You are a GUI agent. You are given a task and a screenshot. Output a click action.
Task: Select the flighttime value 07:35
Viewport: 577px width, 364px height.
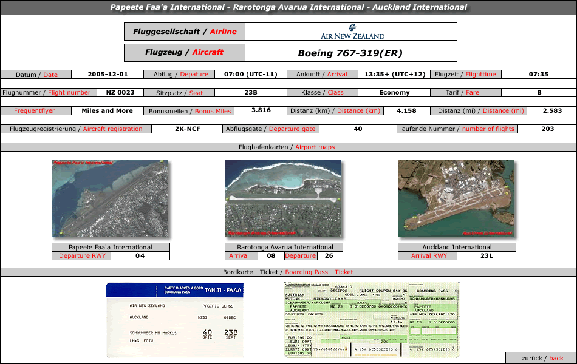pyautogui.click(x=539, y=74)
